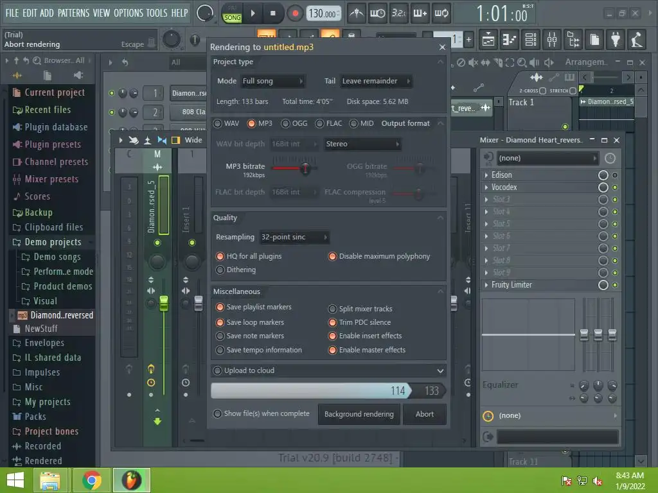Click the Background rendering button
Screen dimensions: 658x493
359,414
